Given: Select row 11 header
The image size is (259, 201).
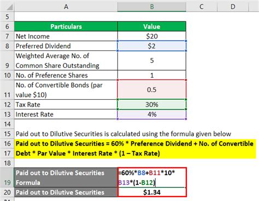Looking at the screenshot, I should [x=7, y=90].
